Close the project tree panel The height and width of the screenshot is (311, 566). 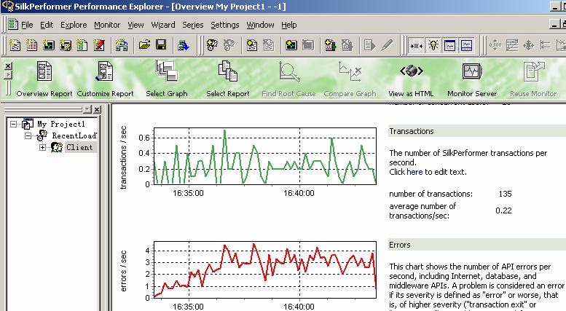tap(97, 109)
